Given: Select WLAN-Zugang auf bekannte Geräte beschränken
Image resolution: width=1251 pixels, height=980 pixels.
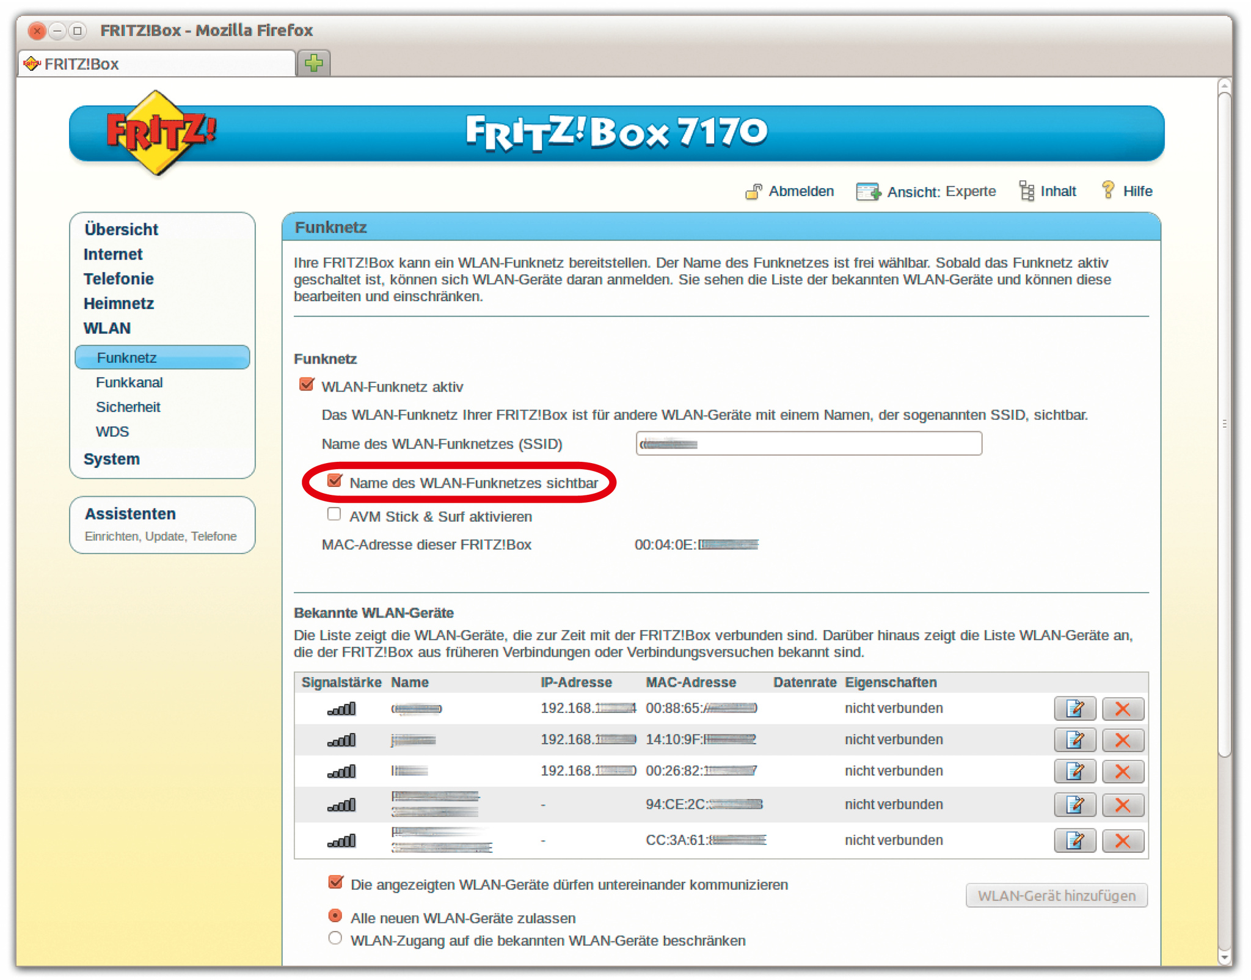Looking at the screenshot, I should pos(335,938).
